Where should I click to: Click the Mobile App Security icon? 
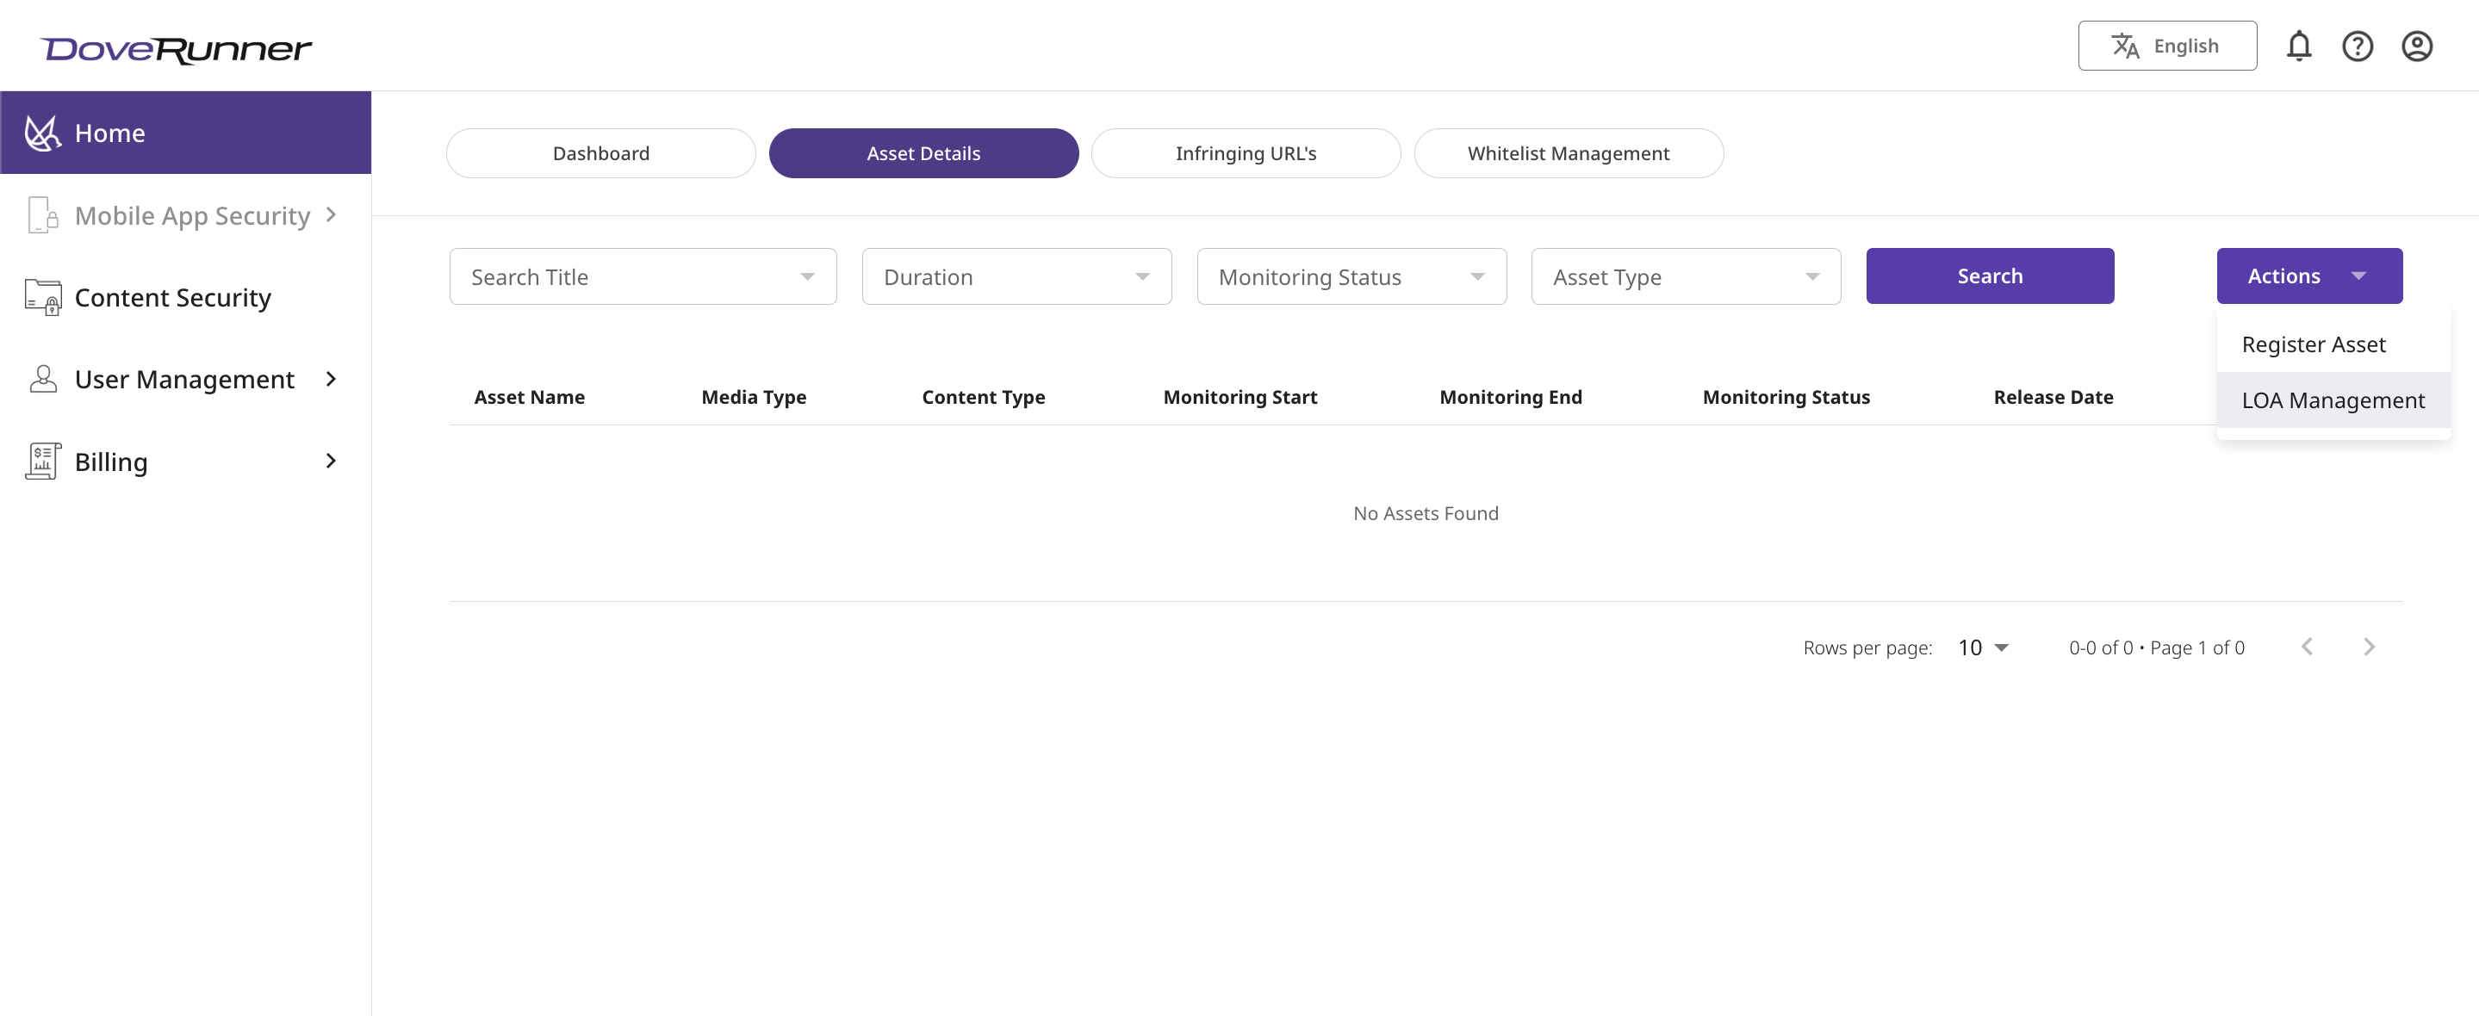(42, 215)
